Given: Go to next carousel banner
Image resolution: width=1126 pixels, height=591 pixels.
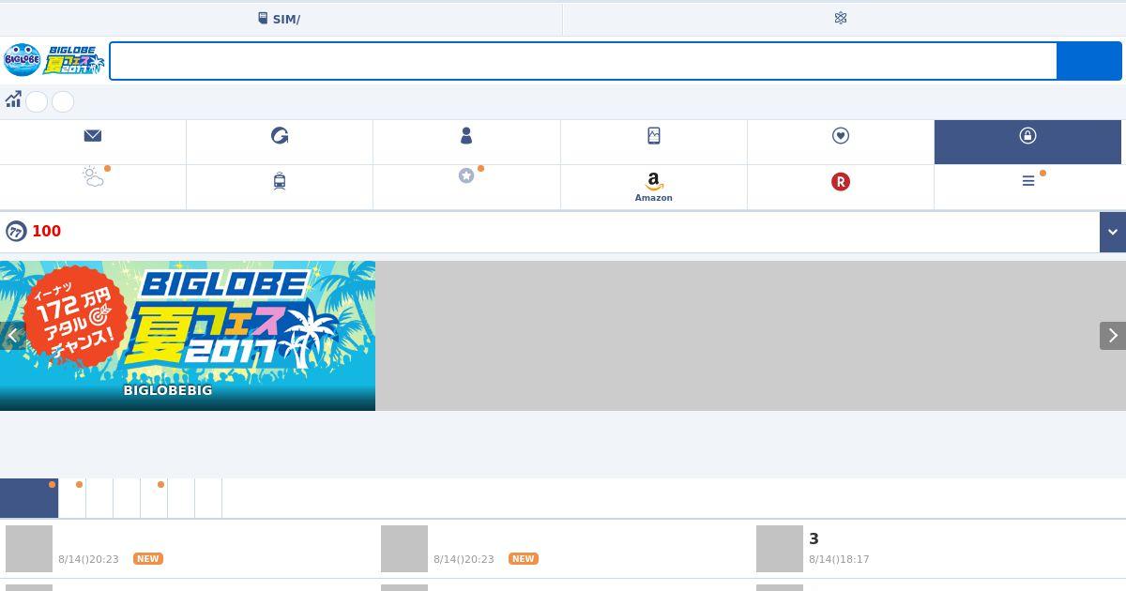Looking at the screenshot, I should (1113, 335).
